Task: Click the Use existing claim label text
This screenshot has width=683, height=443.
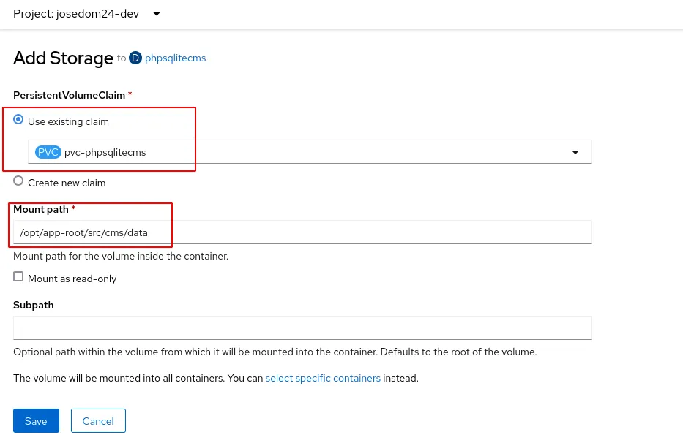Action: (x=68, y=121)
